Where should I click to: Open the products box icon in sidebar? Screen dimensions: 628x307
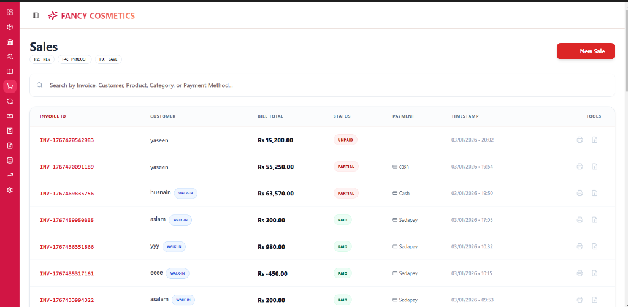[x=10, y=27]
